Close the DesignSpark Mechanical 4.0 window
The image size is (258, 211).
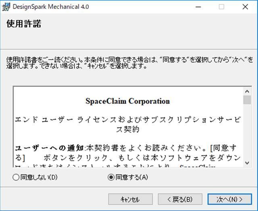245,7
